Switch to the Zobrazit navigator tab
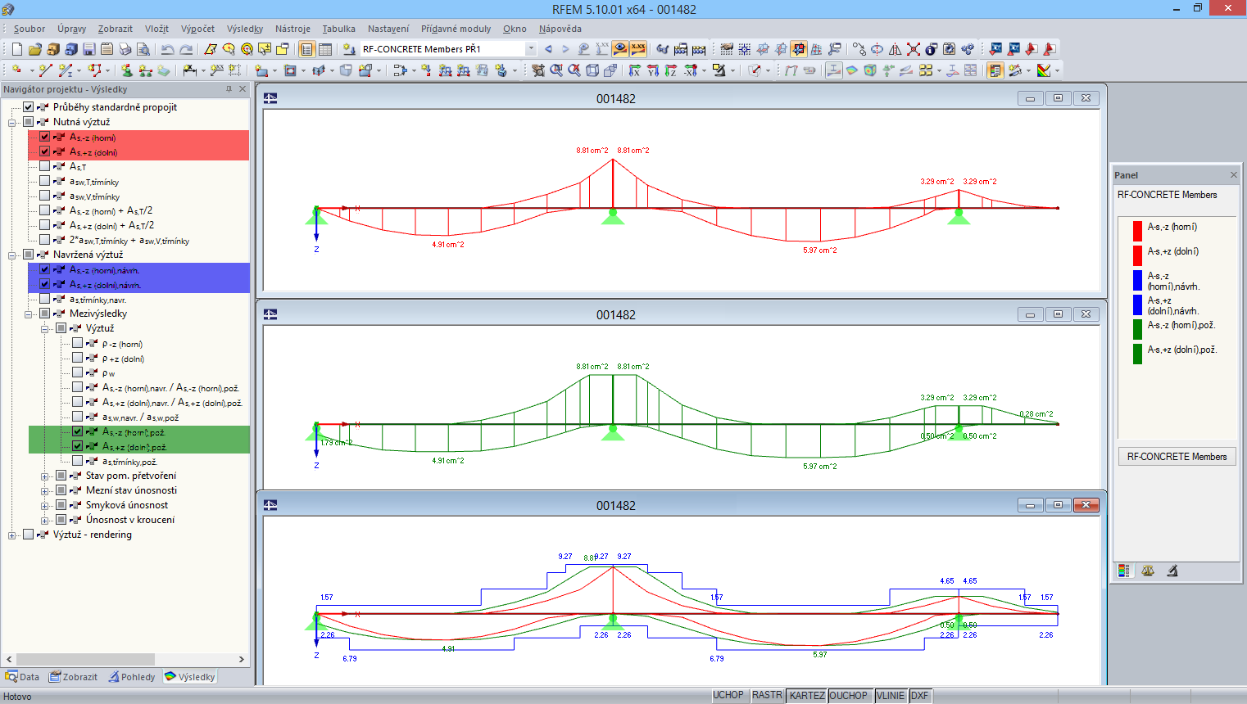 click(74, 677)
